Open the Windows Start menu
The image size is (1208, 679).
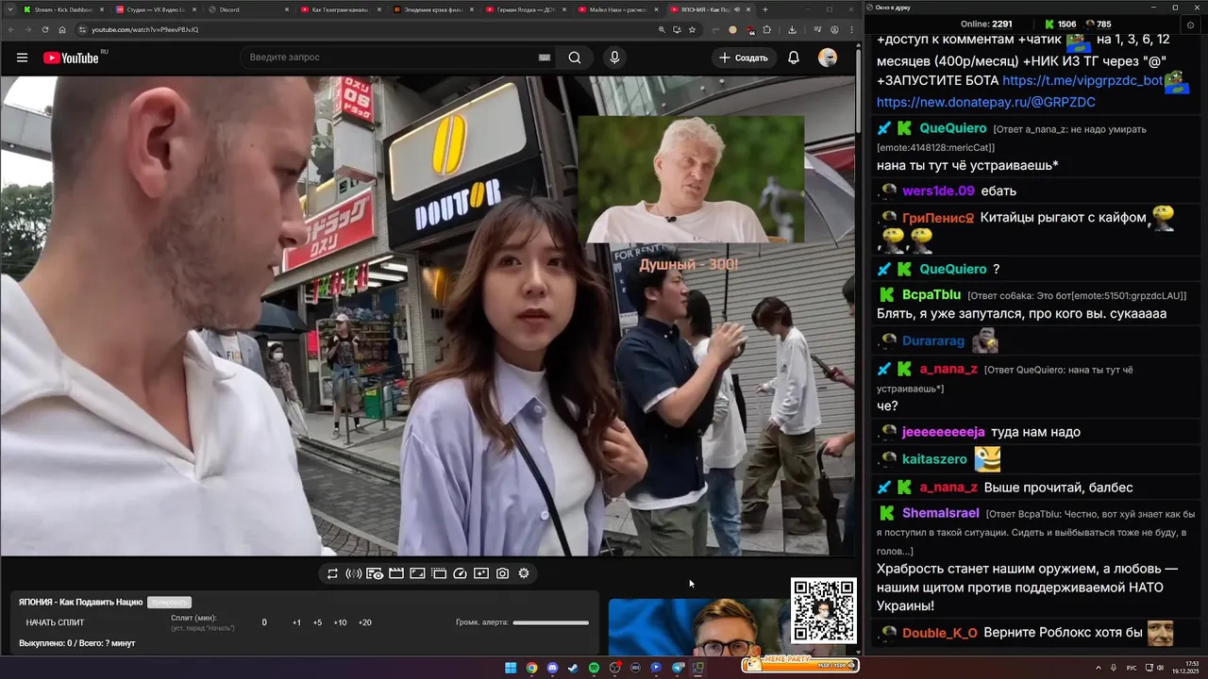point(511,668)
